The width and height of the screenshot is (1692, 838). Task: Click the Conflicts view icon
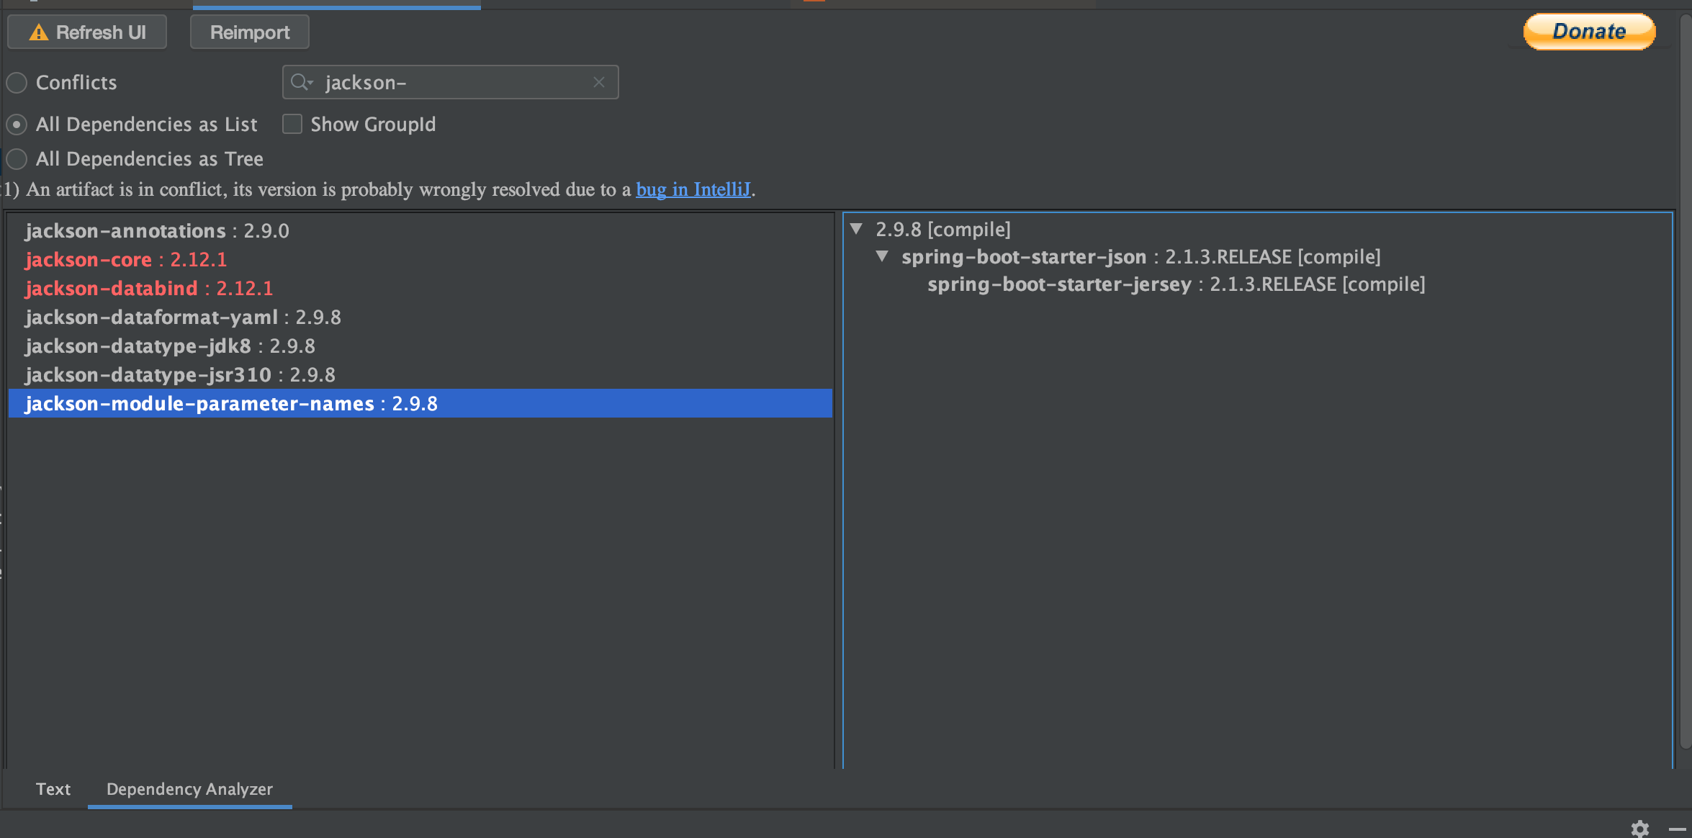coord(18,82)
